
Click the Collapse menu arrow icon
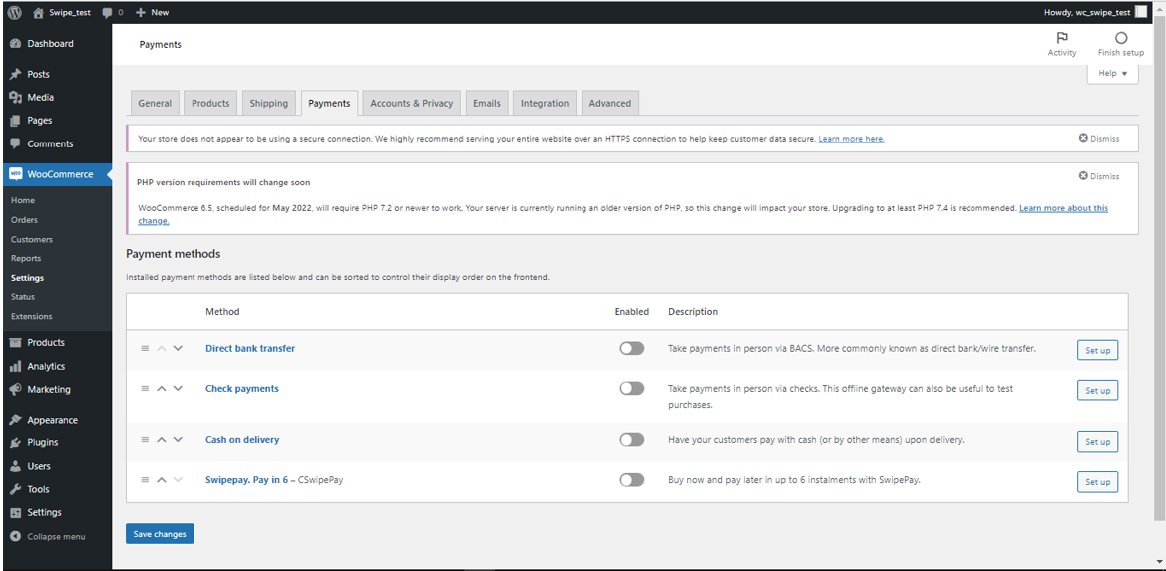point(16,536)
